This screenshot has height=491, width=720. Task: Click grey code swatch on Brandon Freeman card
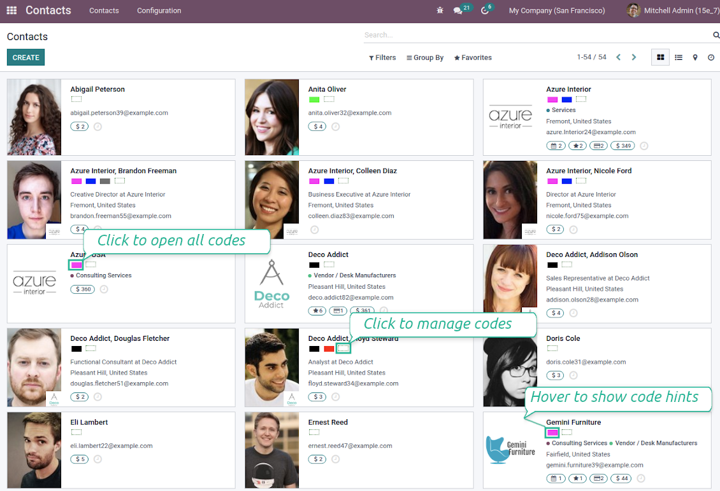(x=105, y=181)
